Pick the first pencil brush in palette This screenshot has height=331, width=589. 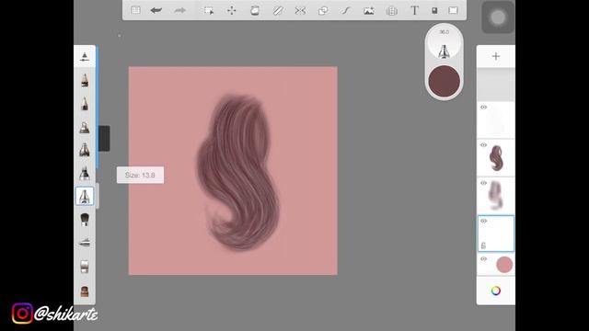point(85,80)
